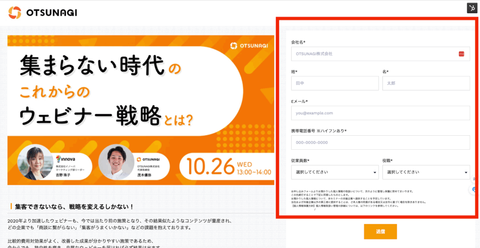Click the star icon at right screen edge
Image resolution: width=480 pixels, height=248 pixels.
[475, 179]
